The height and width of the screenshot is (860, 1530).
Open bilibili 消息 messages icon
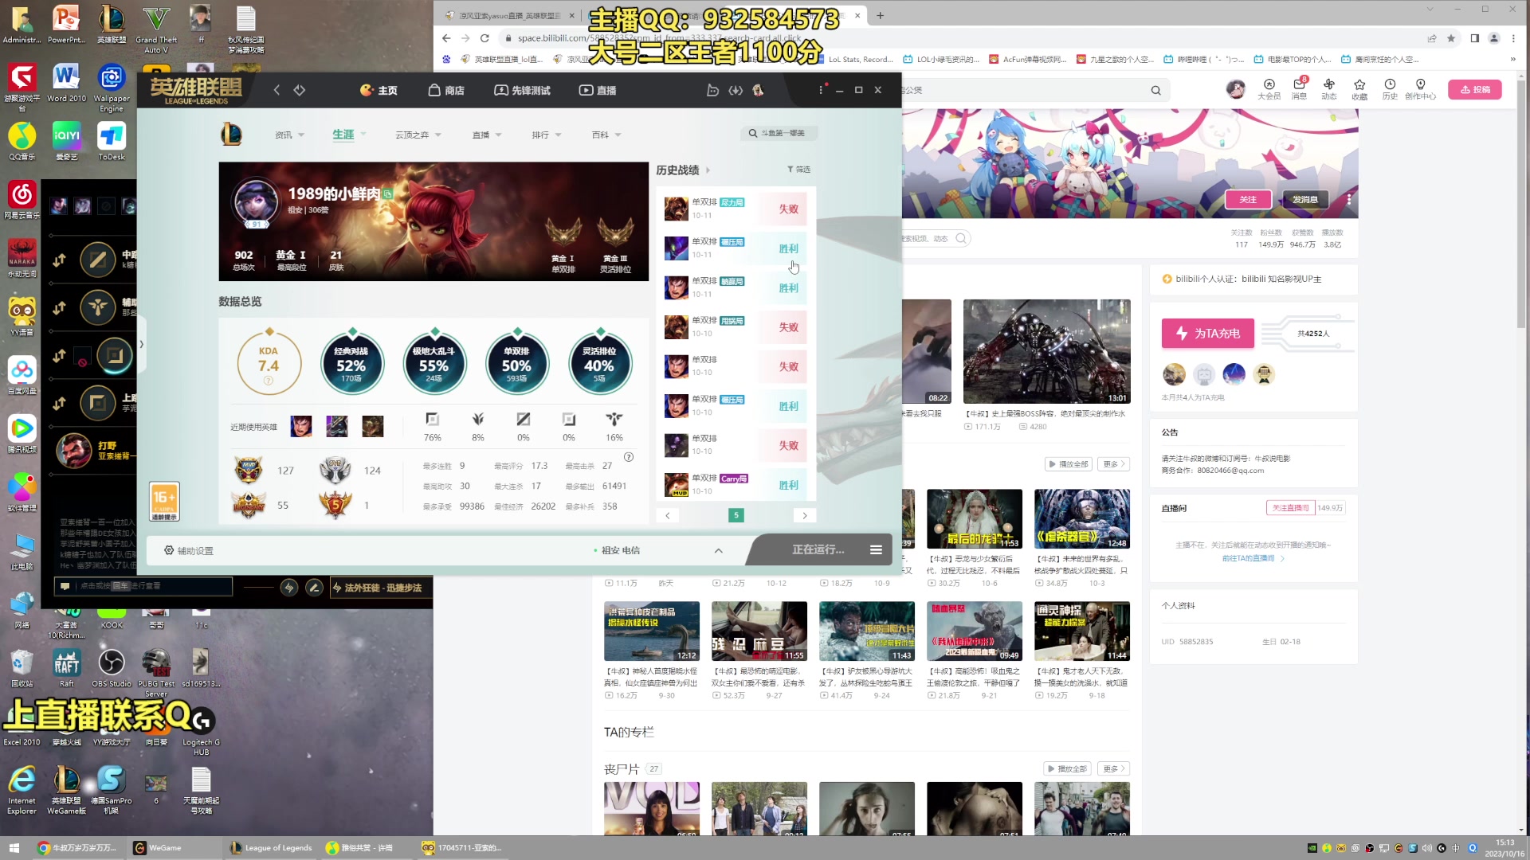point(1299,88)
